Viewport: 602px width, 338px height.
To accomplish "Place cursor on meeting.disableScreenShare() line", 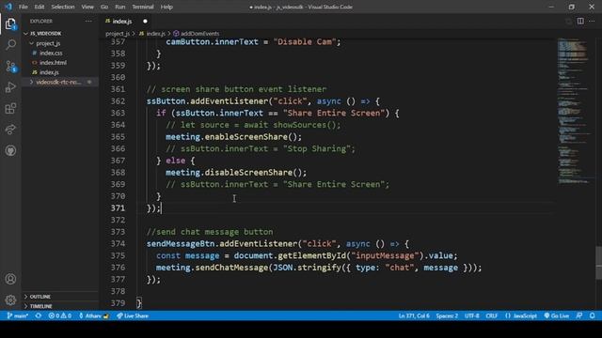I will tap(236, 173).
